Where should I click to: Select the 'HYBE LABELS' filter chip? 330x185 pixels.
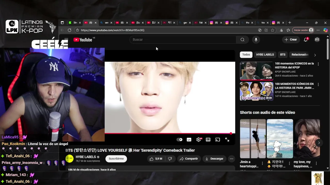(265, 54)
